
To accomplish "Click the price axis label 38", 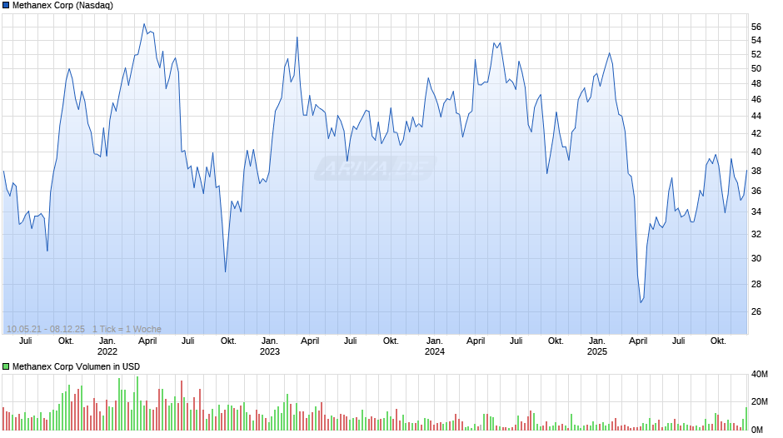I will 756,172.
